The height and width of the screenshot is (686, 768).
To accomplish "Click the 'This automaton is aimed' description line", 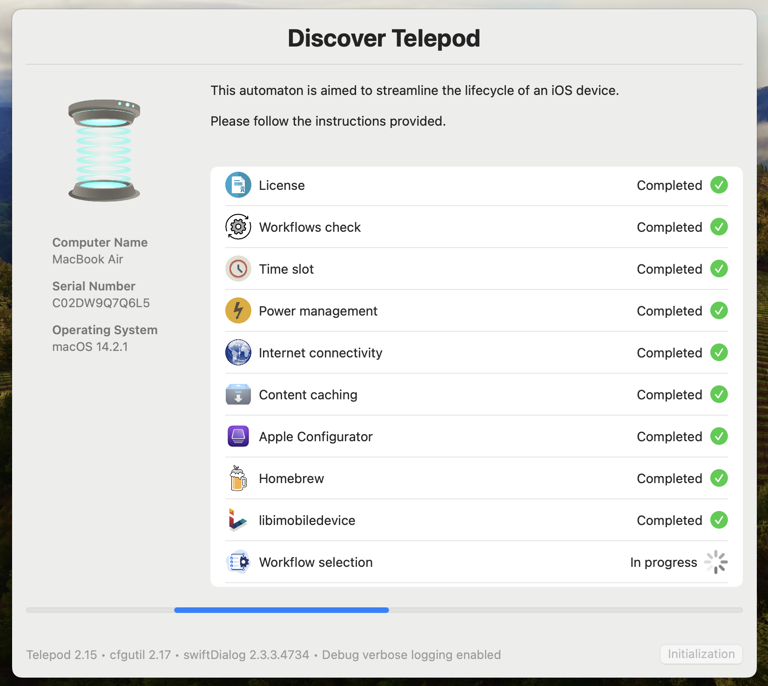I will (x=415, y=90).
